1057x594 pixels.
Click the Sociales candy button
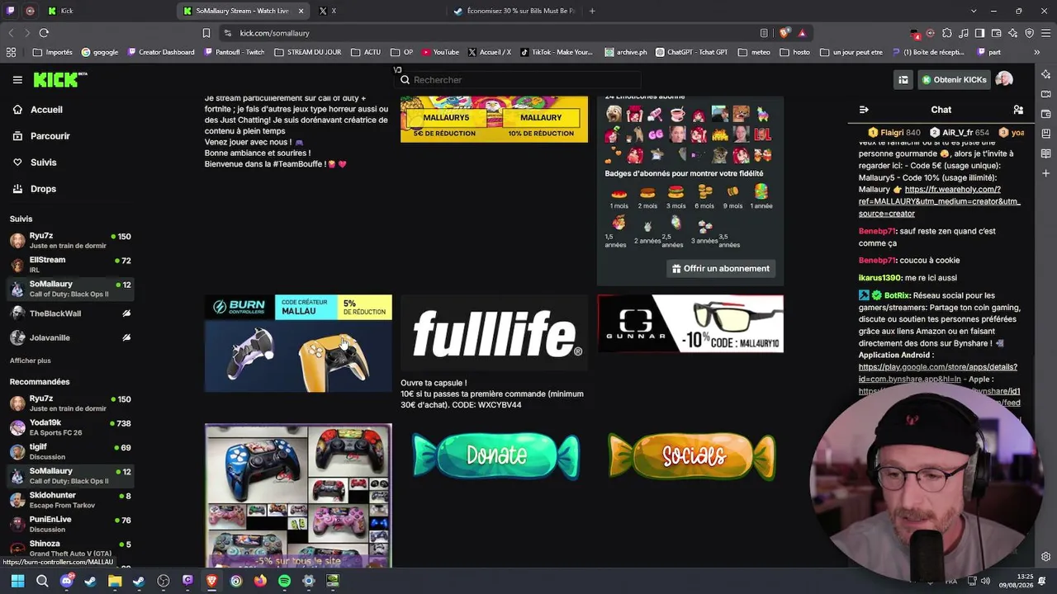[691, 455]
